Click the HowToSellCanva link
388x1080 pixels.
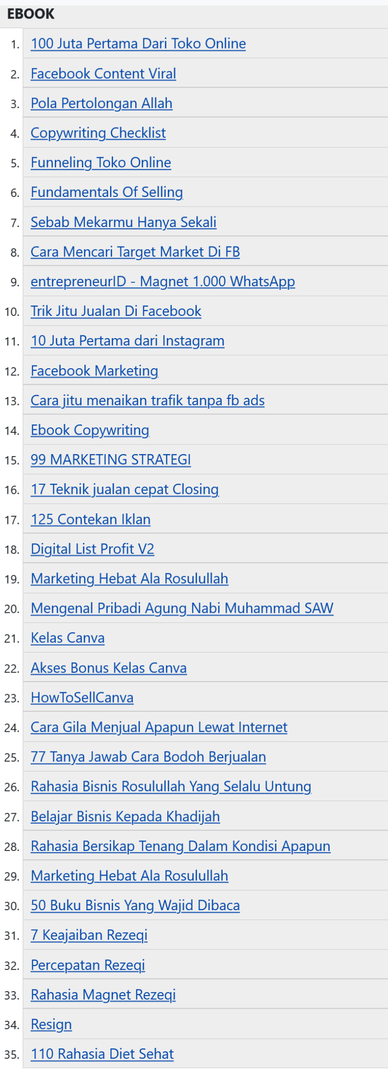(x=82, y=697)
